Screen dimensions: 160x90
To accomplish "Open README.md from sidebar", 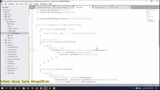I will (x=11, y=70).
